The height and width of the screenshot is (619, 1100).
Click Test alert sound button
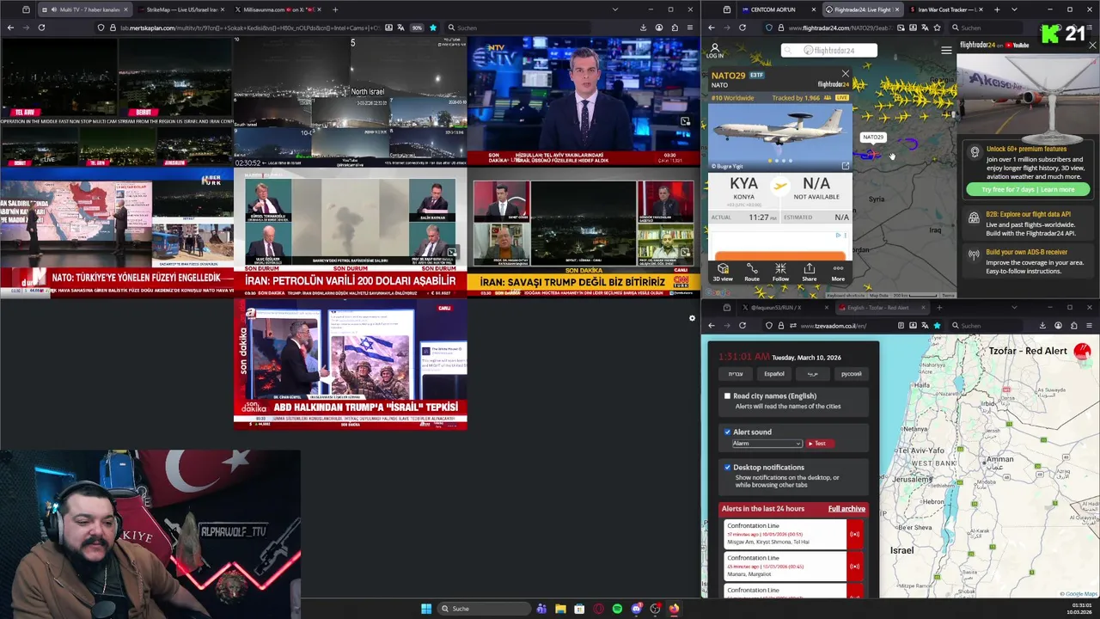coord(820,444)
